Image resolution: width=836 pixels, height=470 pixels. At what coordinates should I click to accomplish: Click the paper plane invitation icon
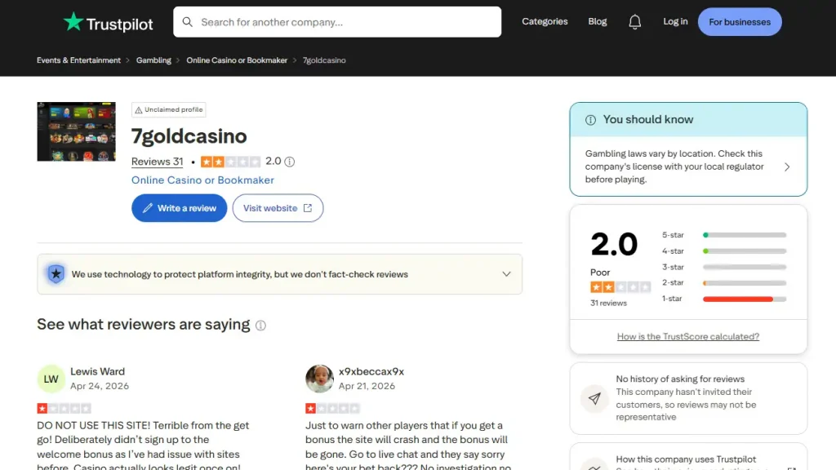click(x=594, y=398)
